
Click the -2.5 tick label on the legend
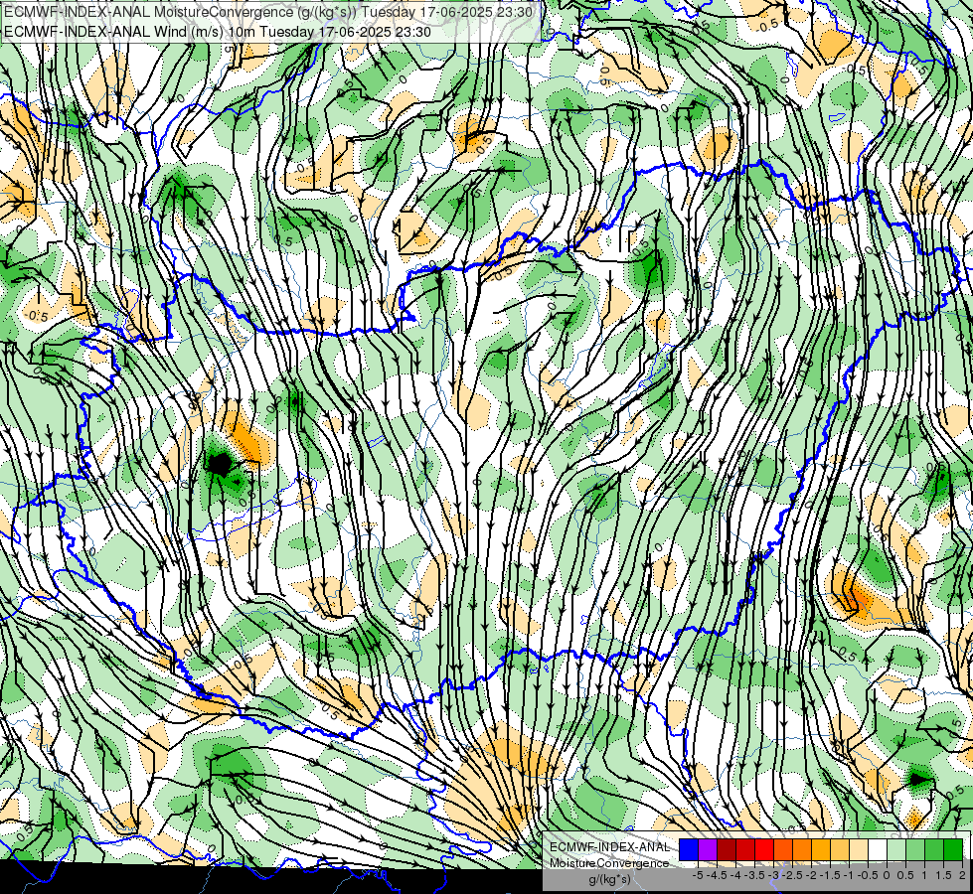[792, 875]
